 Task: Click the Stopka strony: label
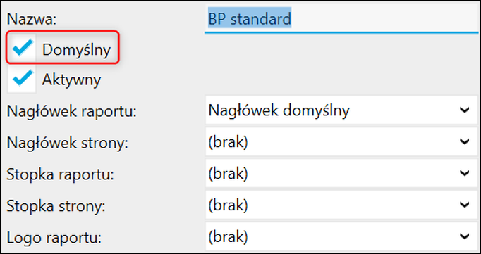pyautogui.click(x=56, y=206)
